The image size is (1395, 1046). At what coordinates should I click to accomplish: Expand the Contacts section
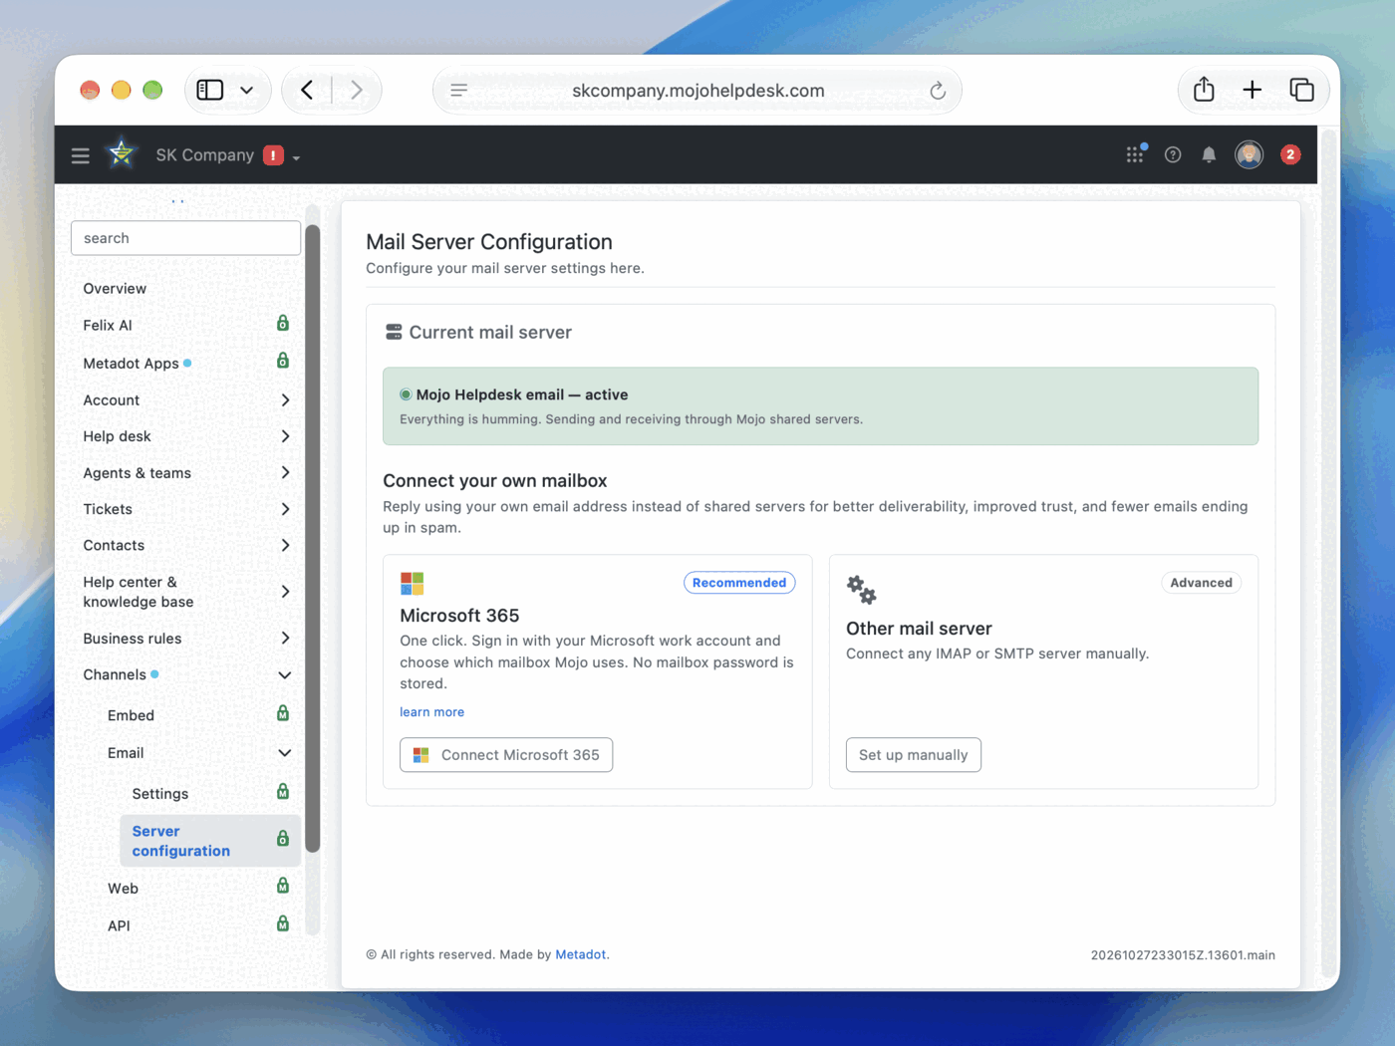click(285, 545)
